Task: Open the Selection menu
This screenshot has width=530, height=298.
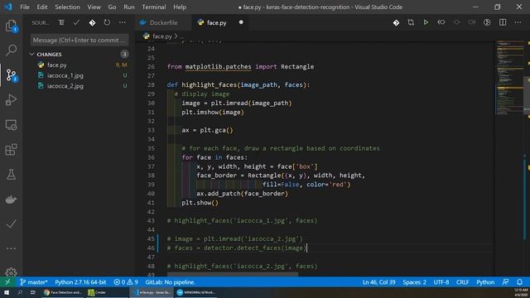Action: coord(67,7)
